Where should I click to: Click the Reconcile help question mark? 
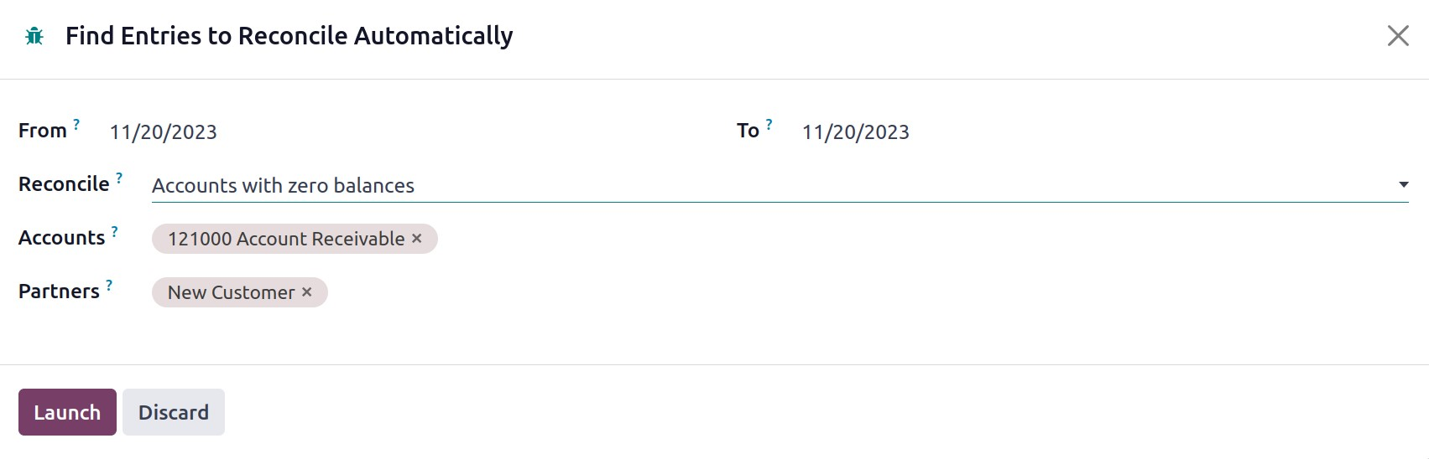[x=119, y=178]
